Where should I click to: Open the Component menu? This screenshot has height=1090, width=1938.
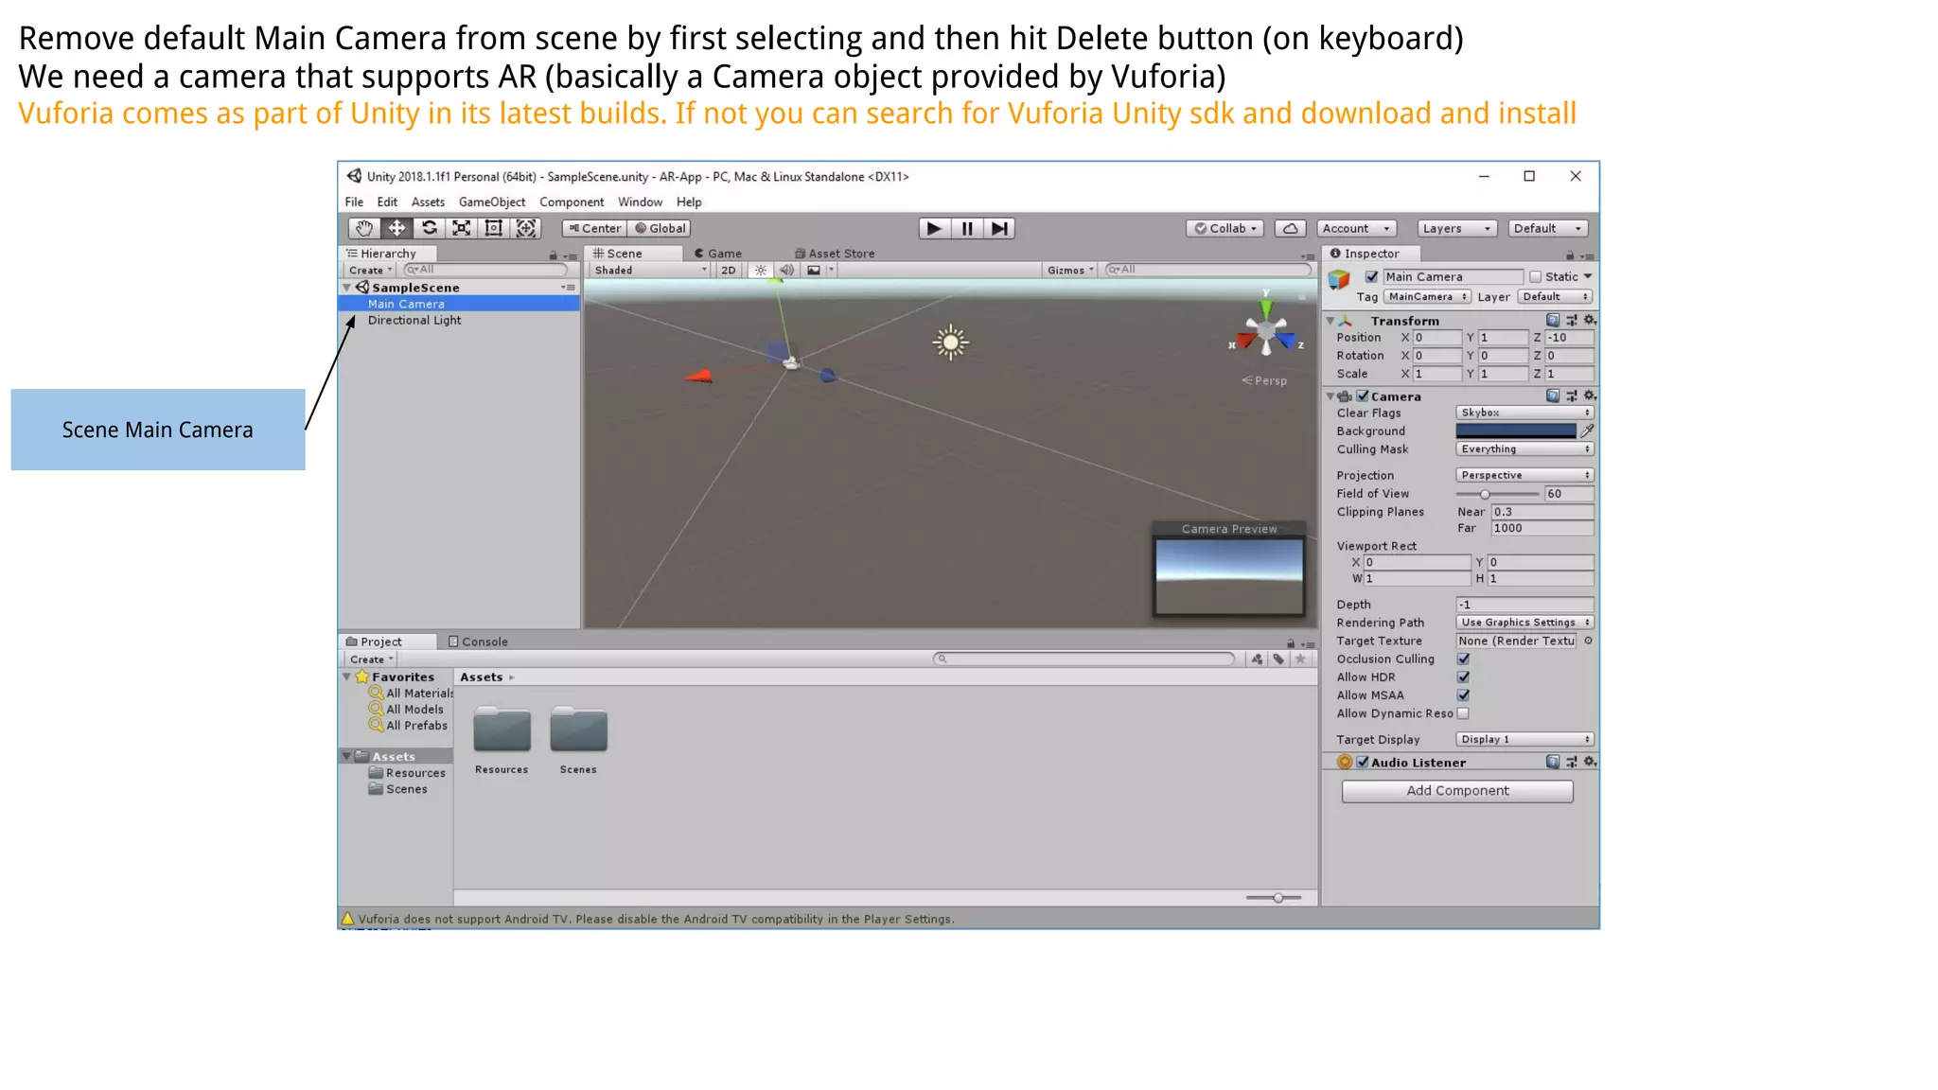coord(572,202)
